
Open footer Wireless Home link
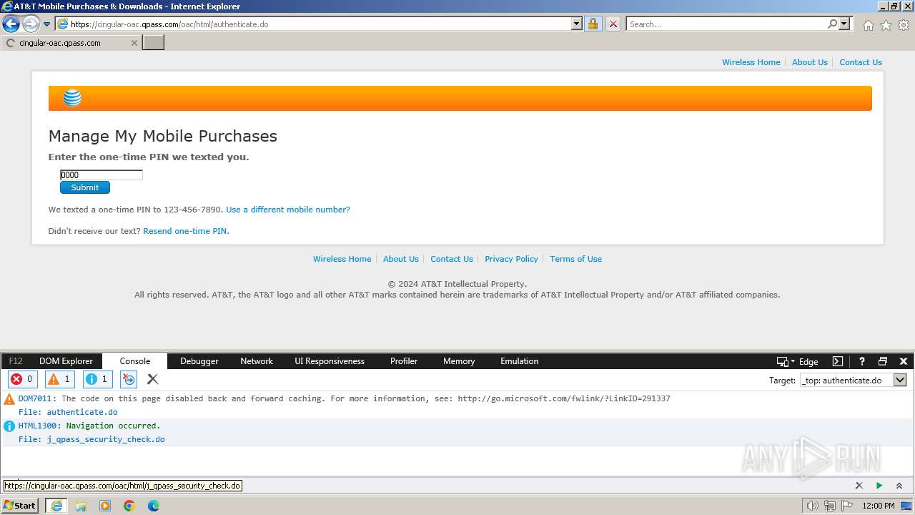342,259
